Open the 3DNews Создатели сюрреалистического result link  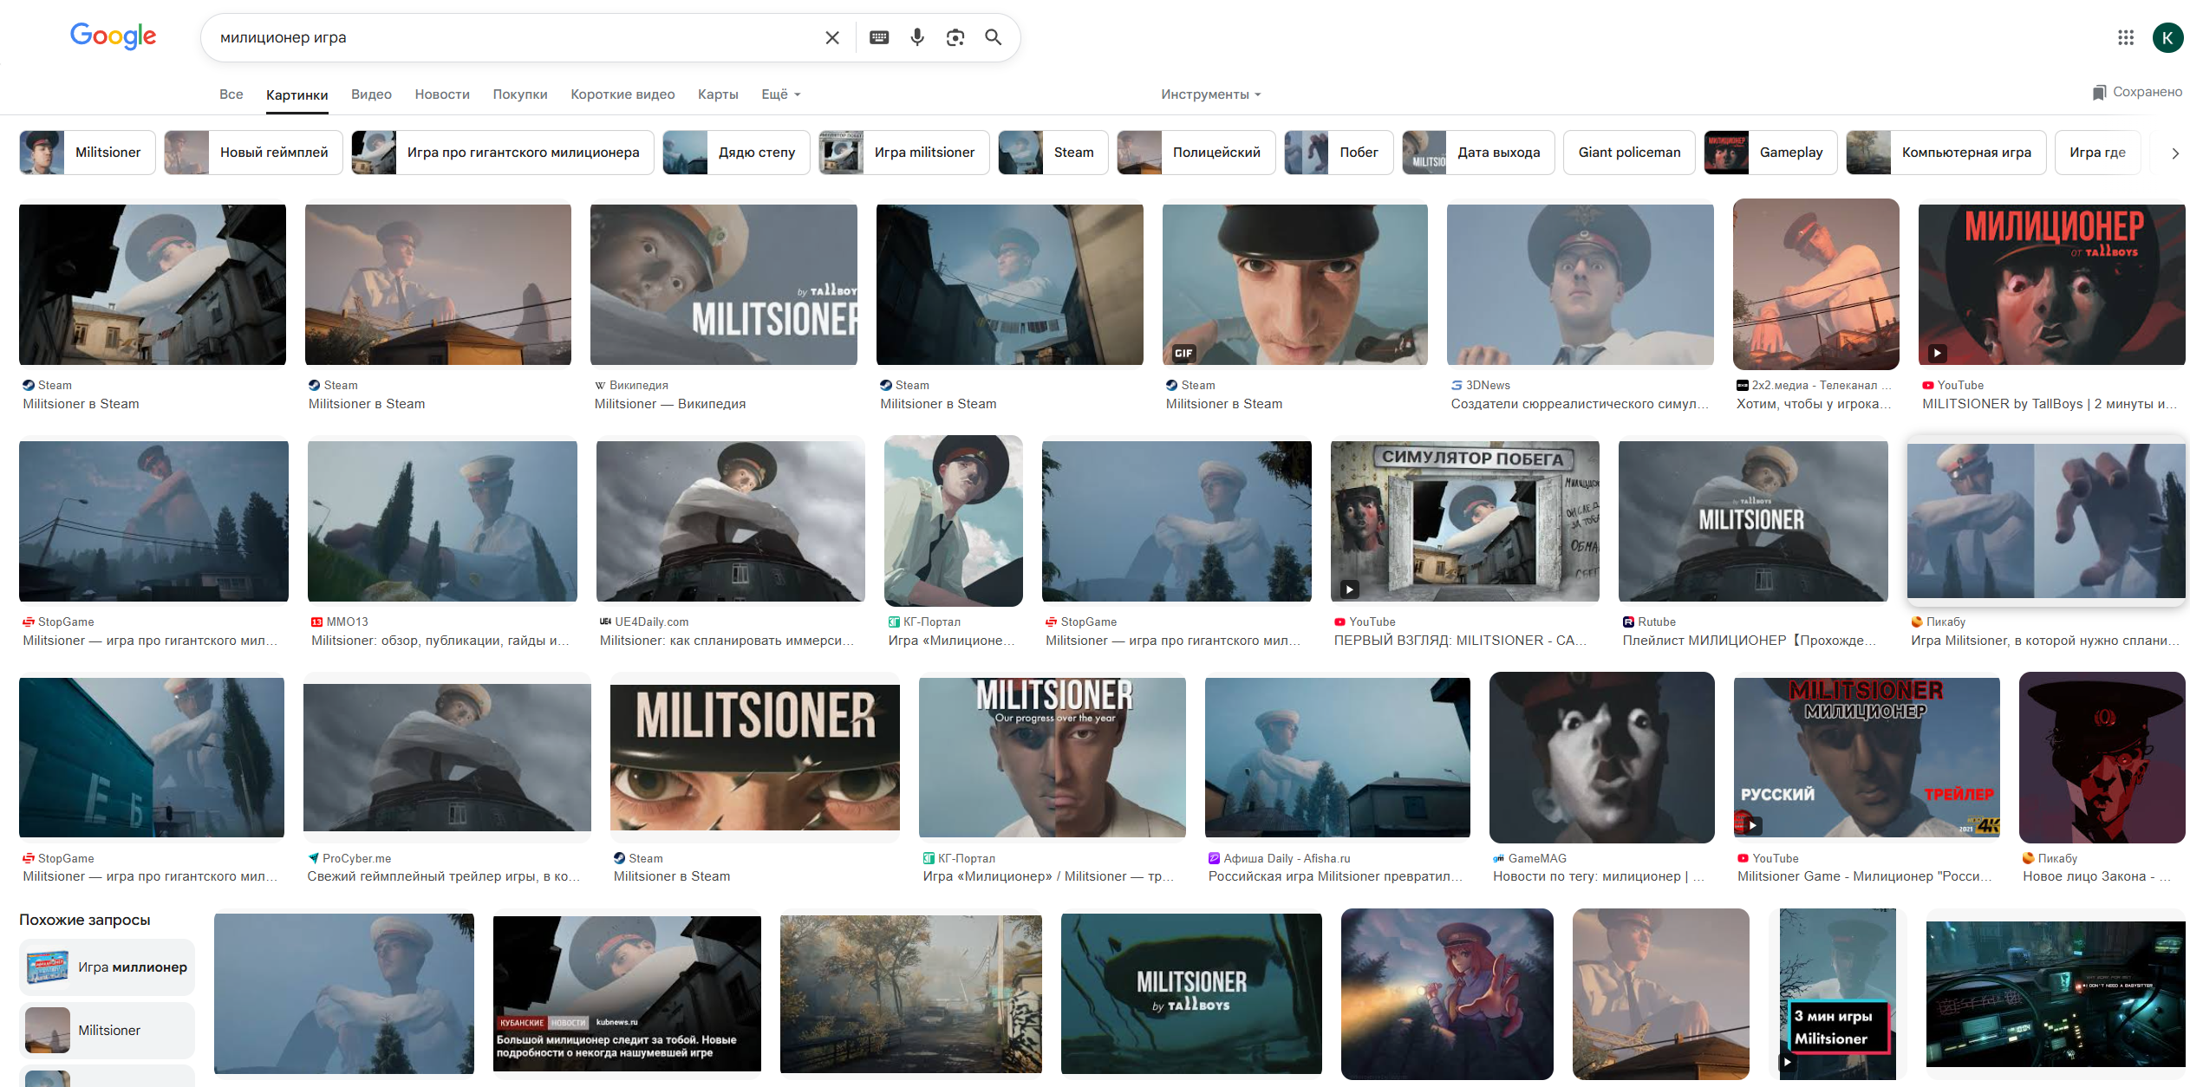[x=1580, y=404]
